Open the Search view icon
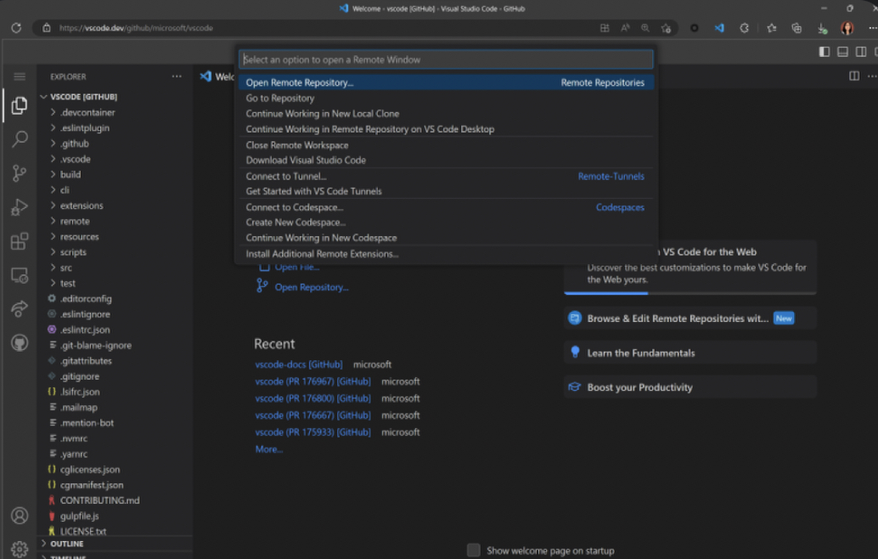878x559 pixels. click(x=20, y=139)
